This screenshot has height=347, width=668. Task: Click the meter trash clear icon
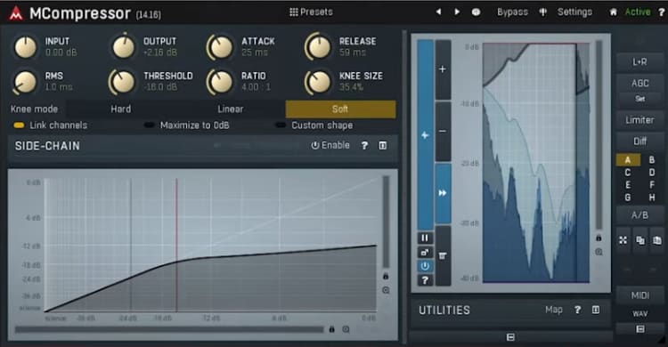(443, 255)
